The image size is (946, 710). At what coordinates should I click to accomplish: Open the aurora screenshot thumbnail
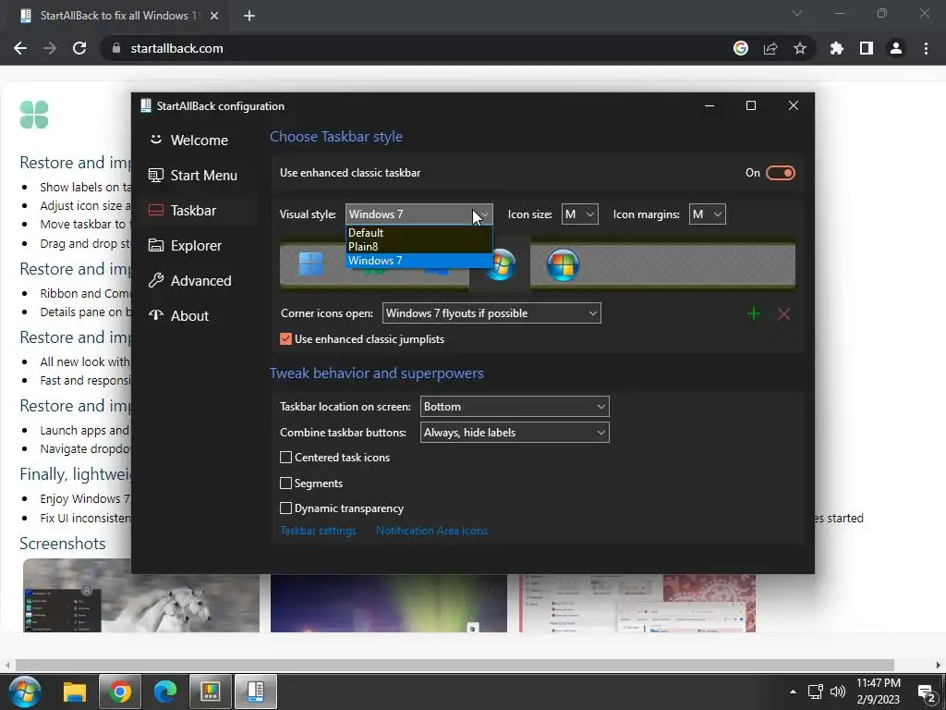(x=389, y=603)
